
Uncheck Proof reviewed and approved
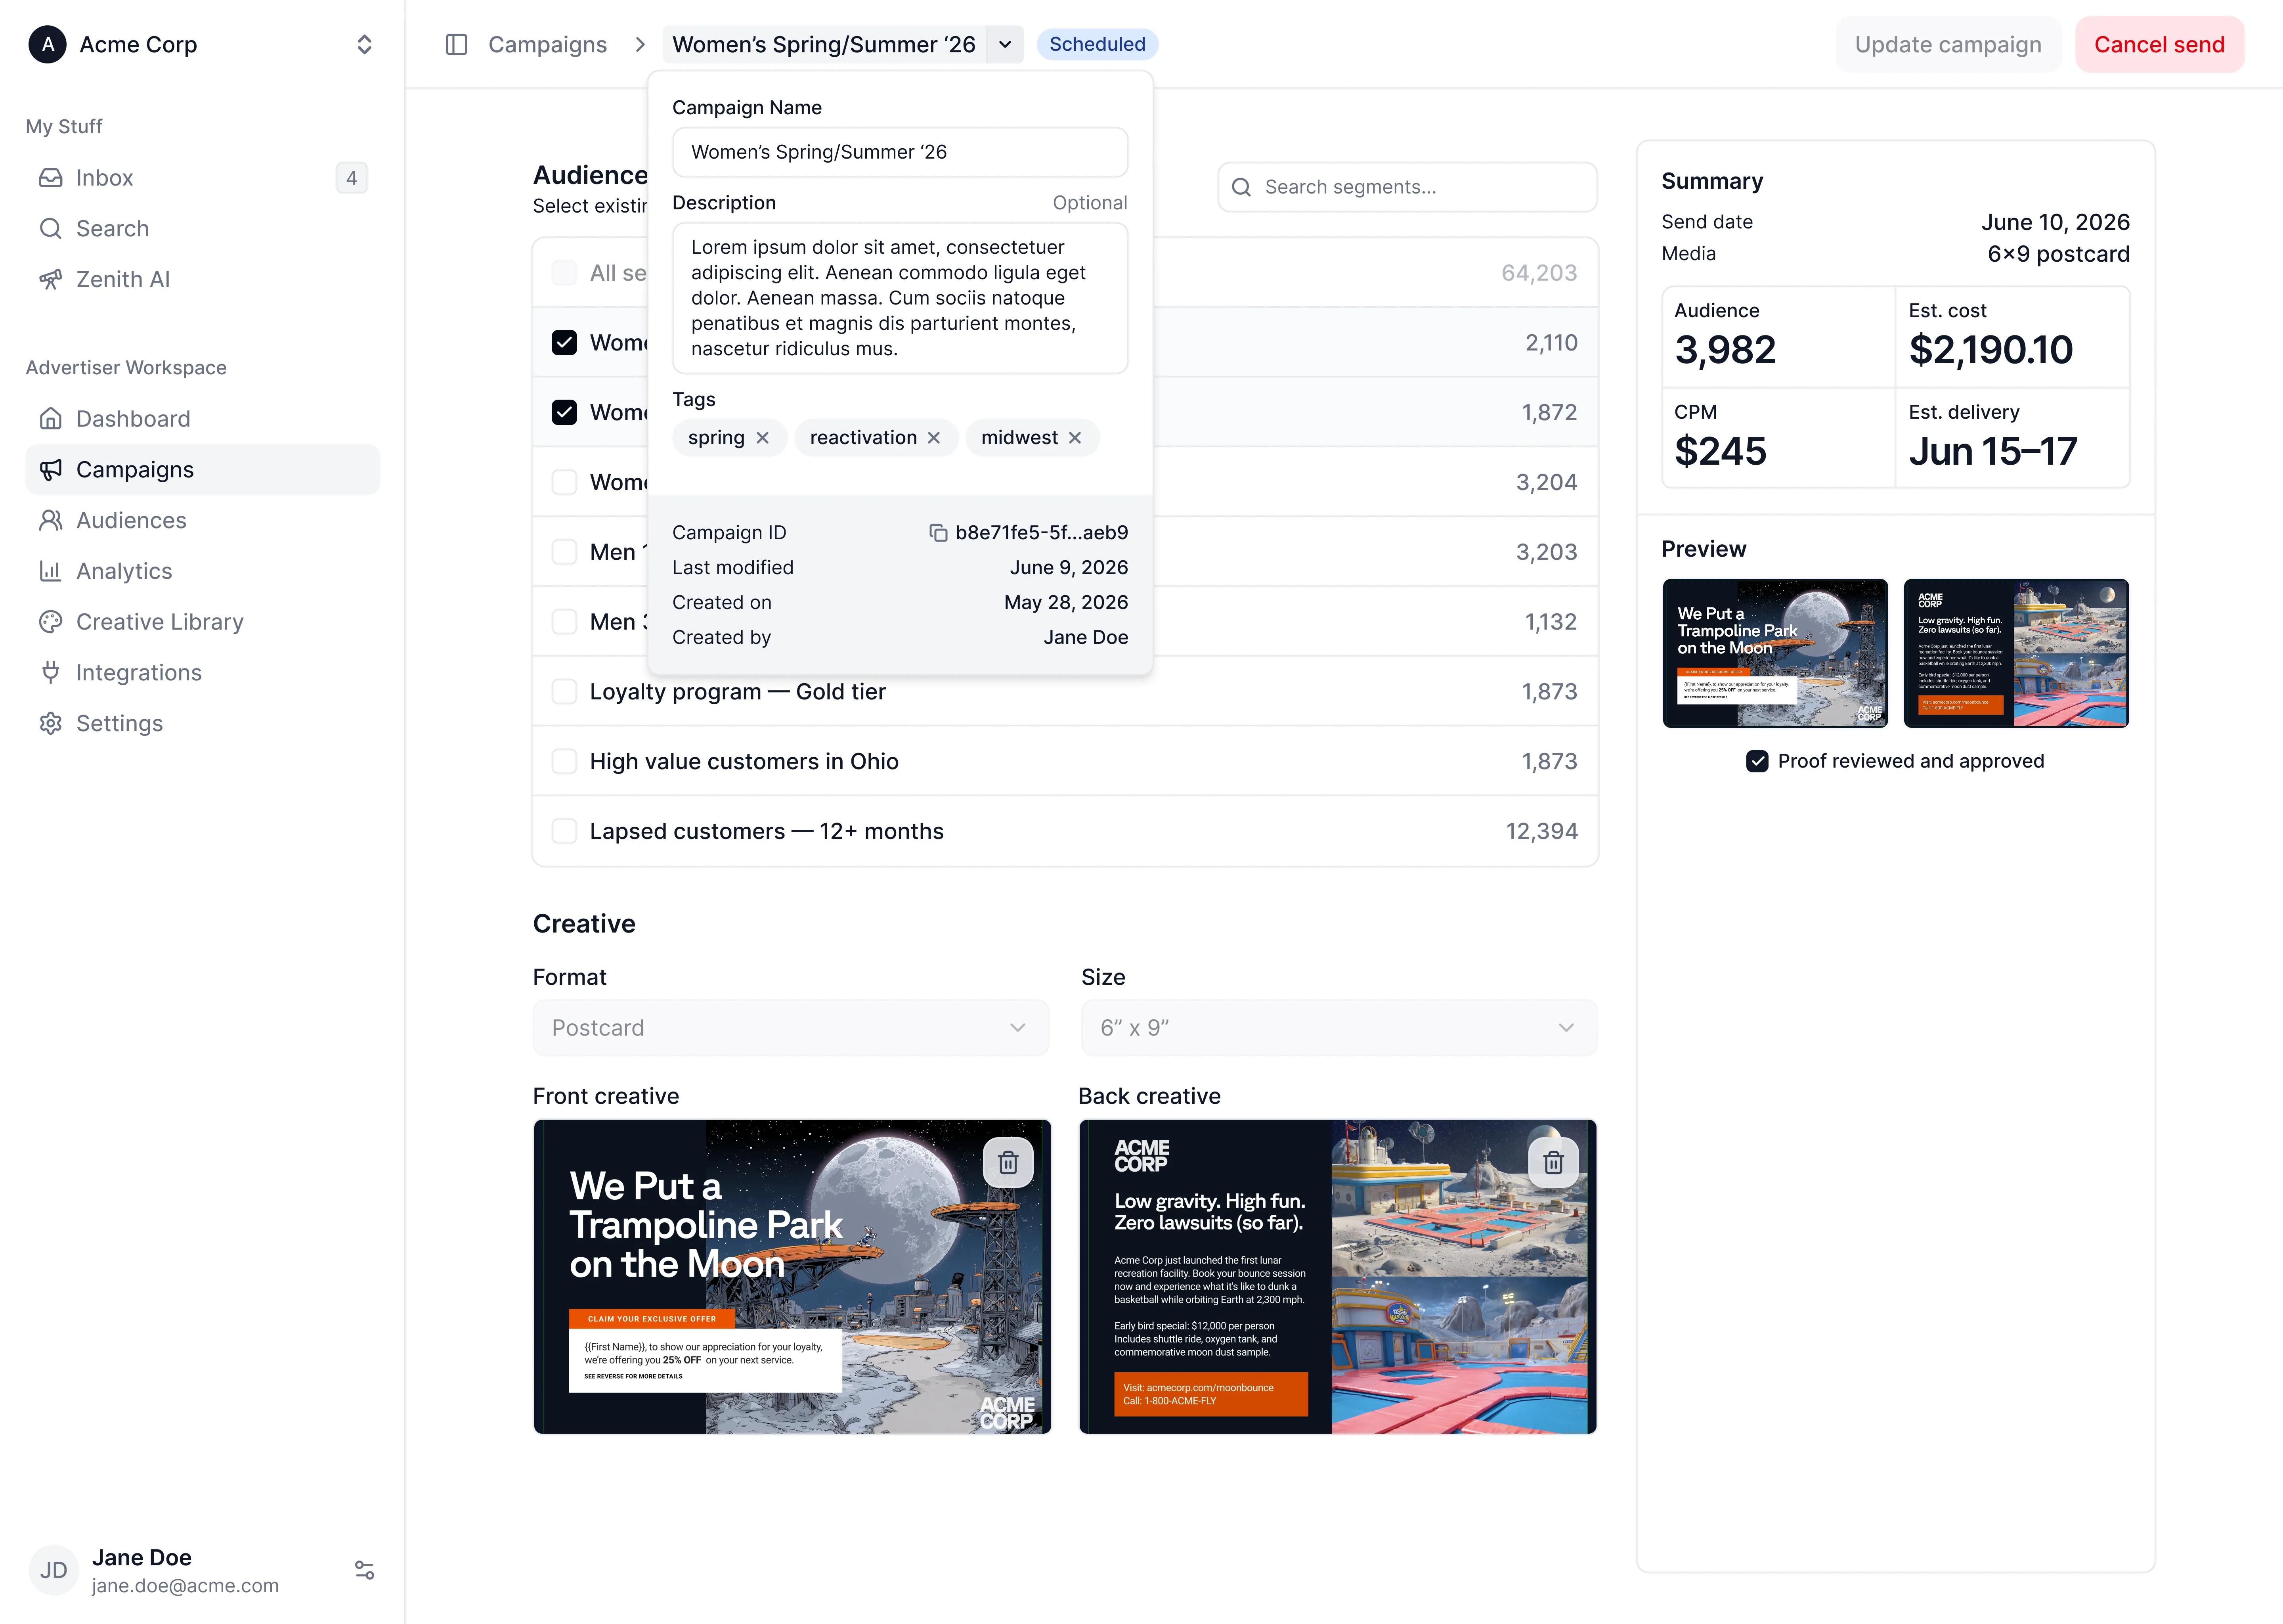click(1757, 761)
